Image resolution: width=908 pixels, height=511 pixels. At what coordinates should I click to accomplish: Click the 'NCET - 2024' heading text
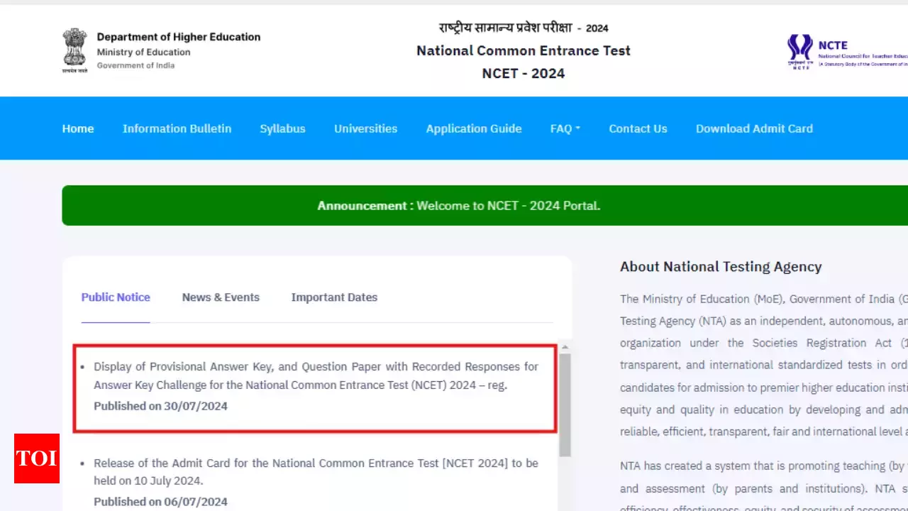pos(524,73)
